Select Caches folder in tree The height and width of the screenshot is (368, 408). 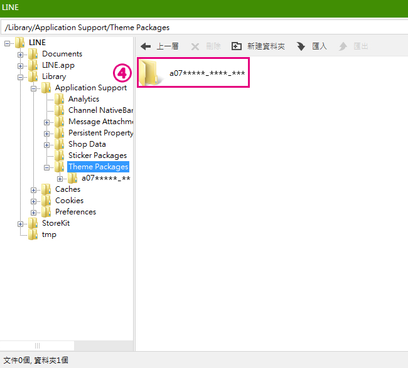pos(68,189)
